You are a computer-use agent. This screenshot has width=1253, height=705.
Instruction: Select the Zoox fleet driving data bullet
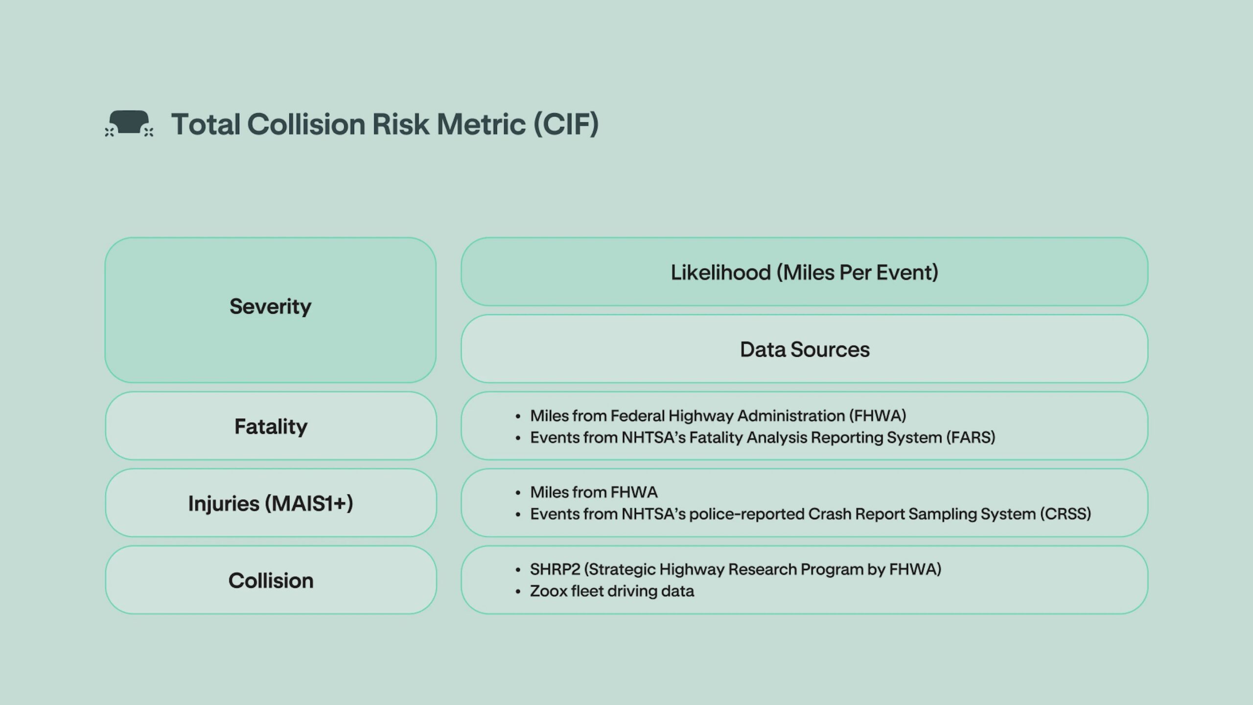pyautogui.click(x=611, y=591)
